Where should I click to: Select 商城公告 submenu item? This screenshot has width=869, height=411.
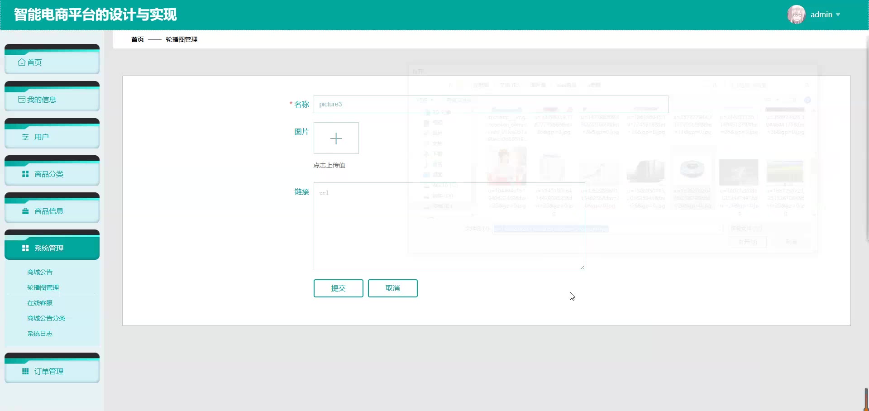[40, 272]
